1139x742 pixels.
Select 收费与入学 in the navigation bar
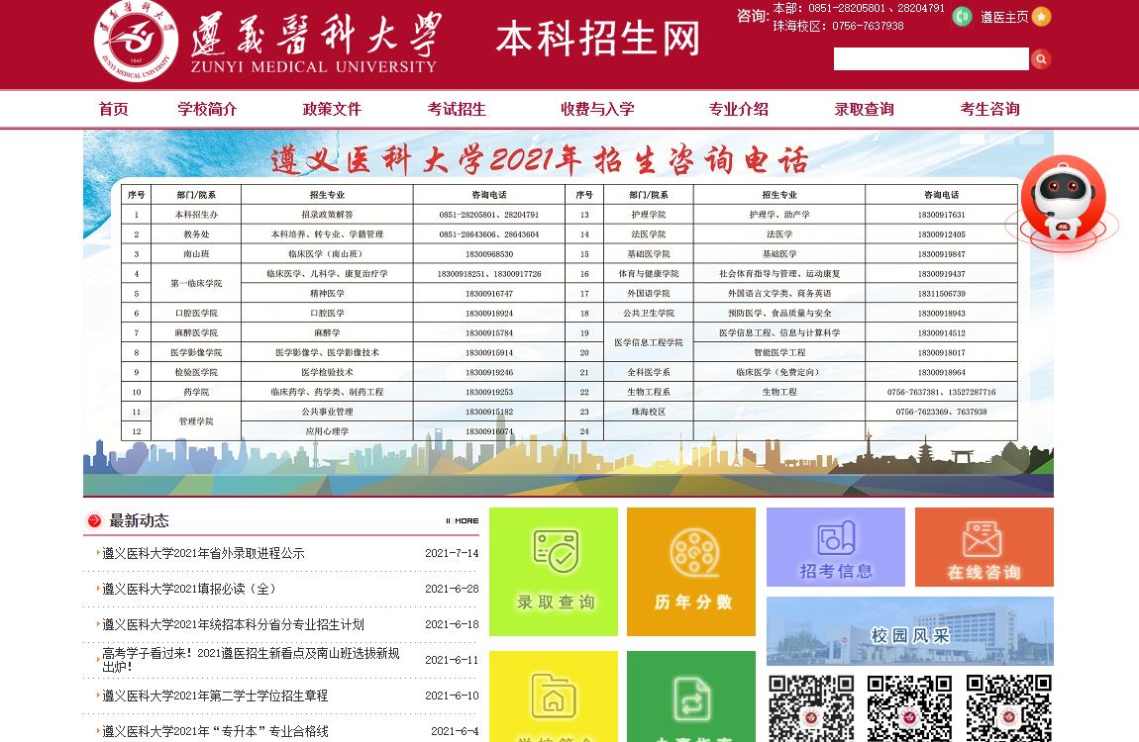pyautogui.click(x=598, y=109)
